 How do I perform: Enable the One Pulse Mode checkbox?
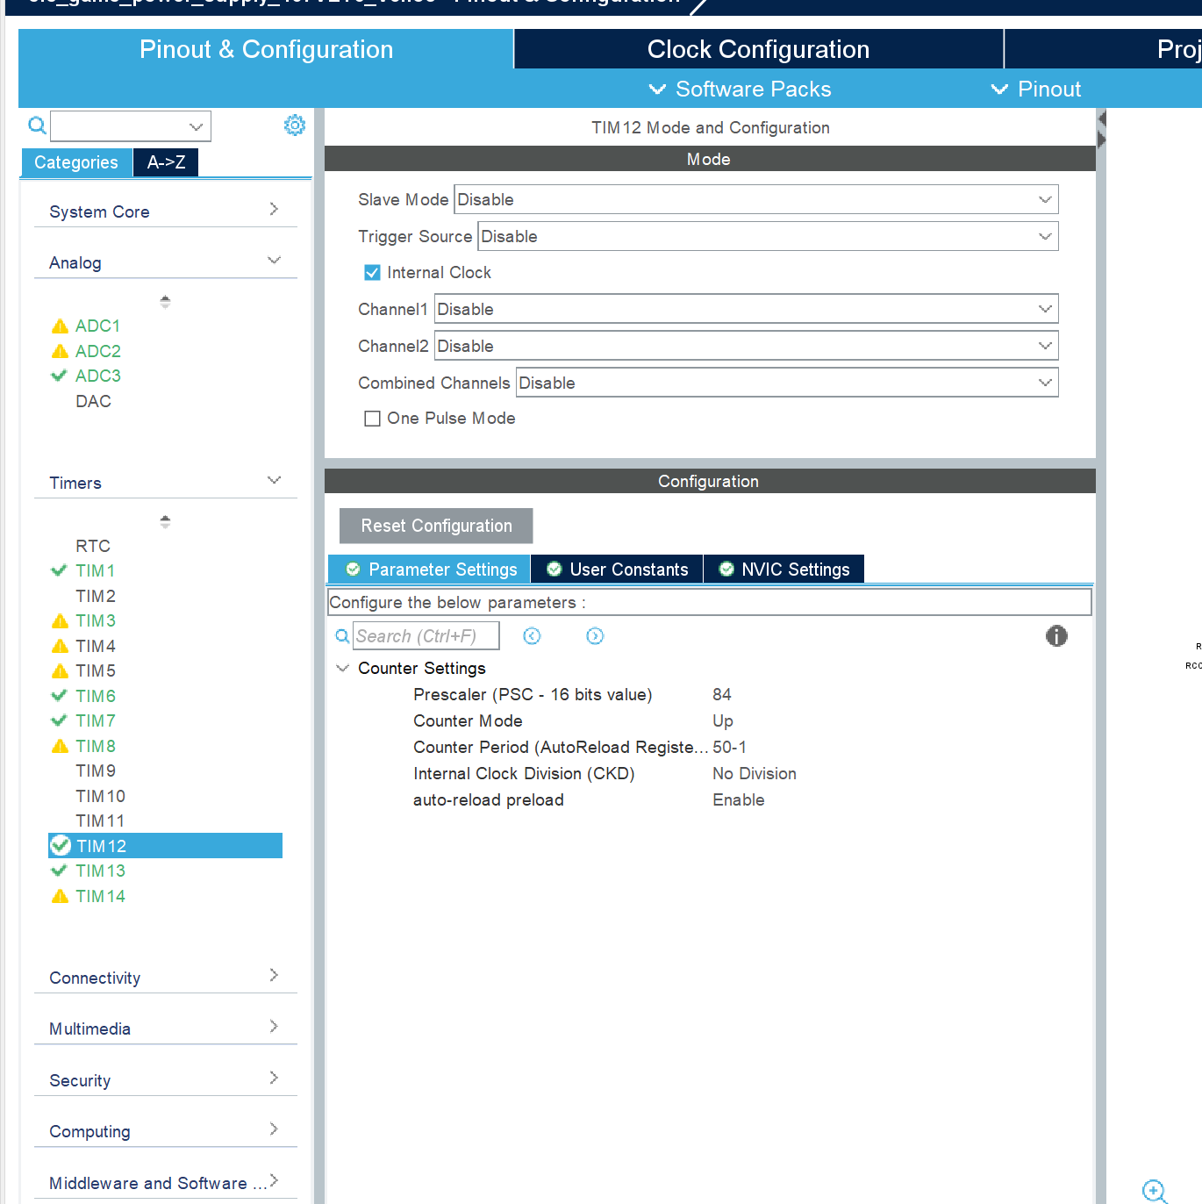[x=372, y=419]
